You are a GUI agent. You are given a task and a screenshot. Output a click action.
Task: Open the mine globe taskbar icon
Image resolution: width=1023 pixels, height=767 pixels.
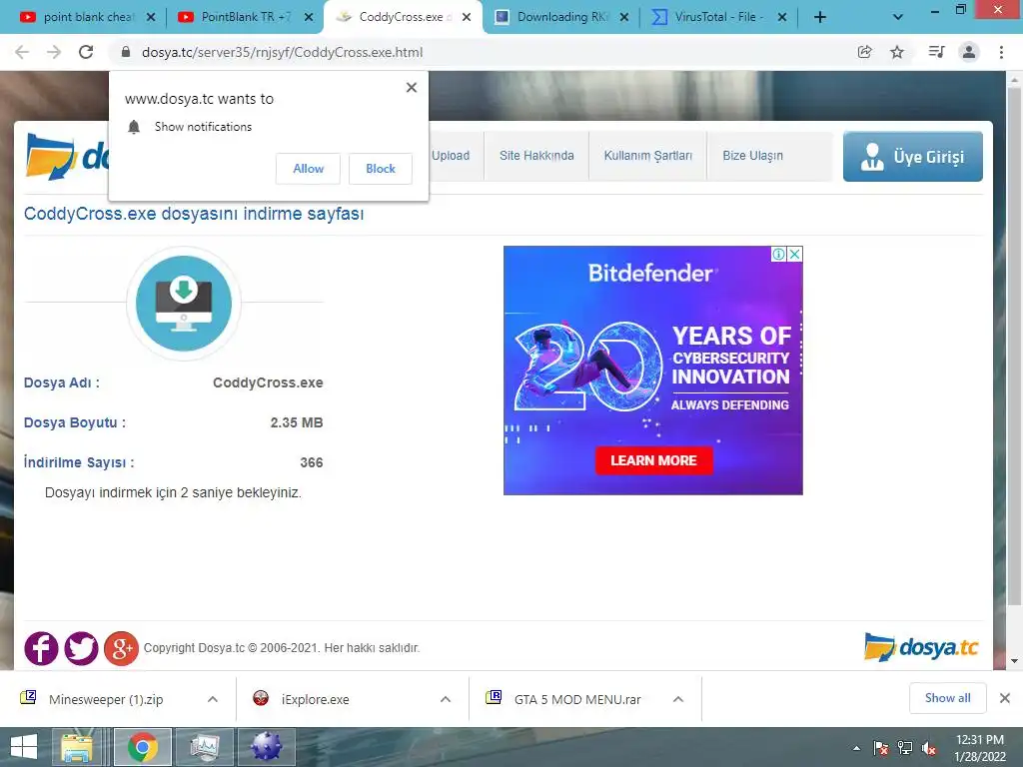(267, 747)
